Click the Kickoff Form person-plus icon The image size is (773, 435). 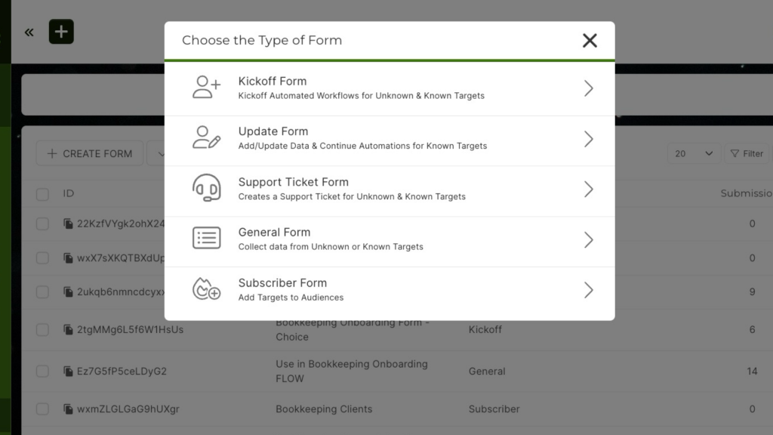(x=206, y=88)
